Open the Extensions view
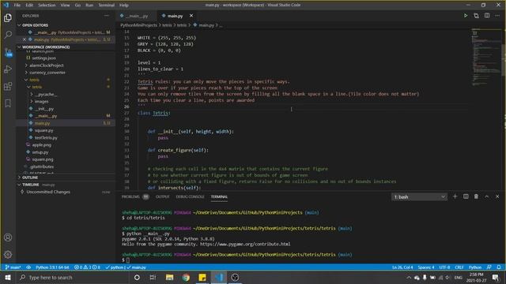 8,86
